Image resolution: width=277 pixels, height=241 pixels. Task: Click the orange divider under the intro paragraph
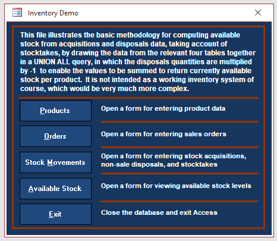click(x=138, y=98)
